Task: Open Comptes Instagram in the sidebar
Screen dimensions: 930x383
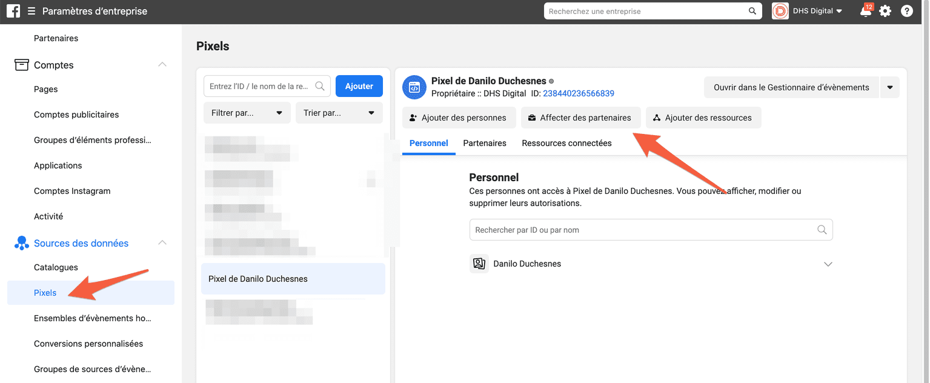Action: tap(72, 191)
